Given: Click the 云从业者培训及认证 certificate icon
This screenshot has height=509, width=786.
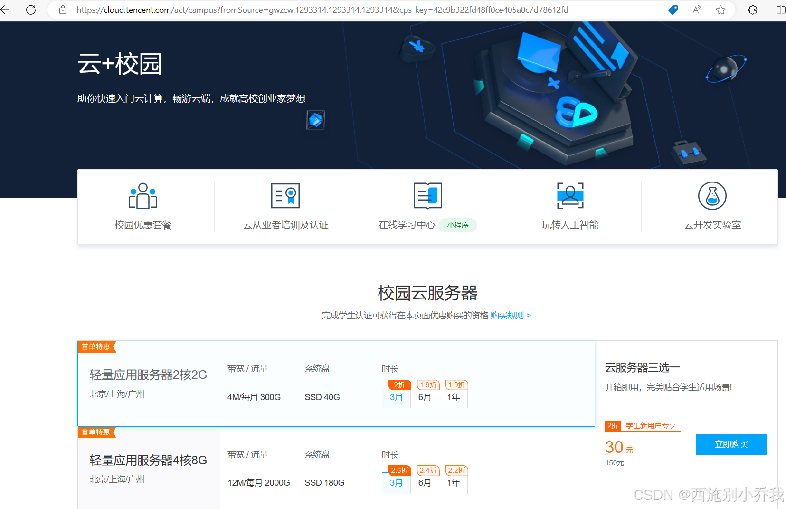Looking at the screenshot, I should [x=285, y=196].
